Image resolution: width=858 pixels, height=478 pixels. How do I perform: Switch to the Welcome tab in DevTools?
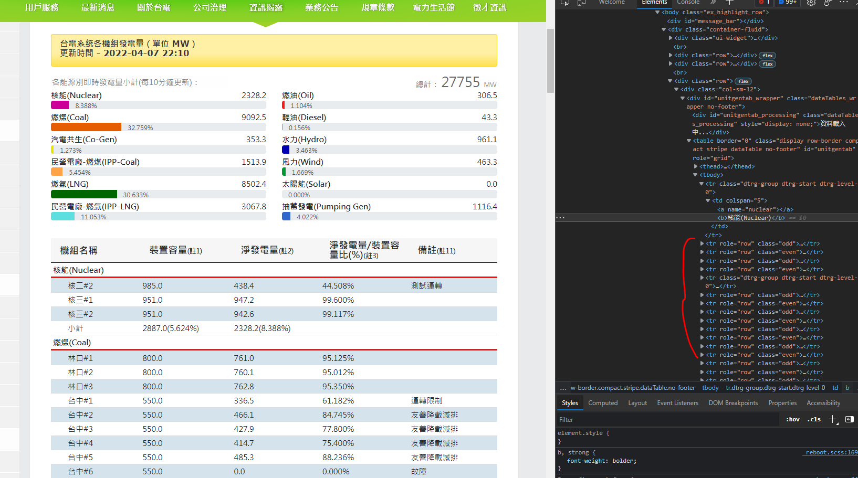point(612,3)
